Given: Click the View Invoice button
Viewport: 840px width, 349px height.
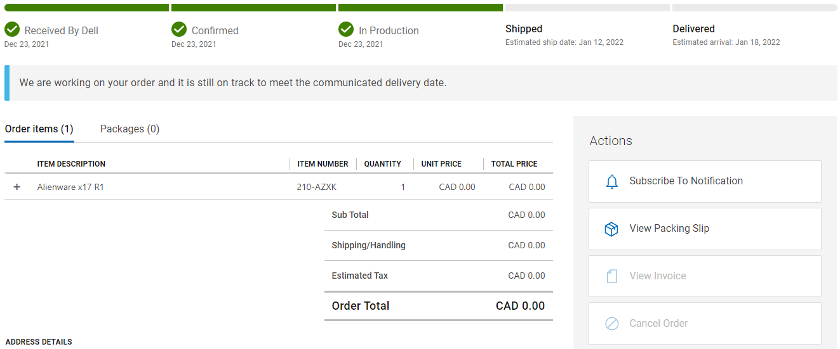Looking at the screenshot, I should [x=705, y=276].
